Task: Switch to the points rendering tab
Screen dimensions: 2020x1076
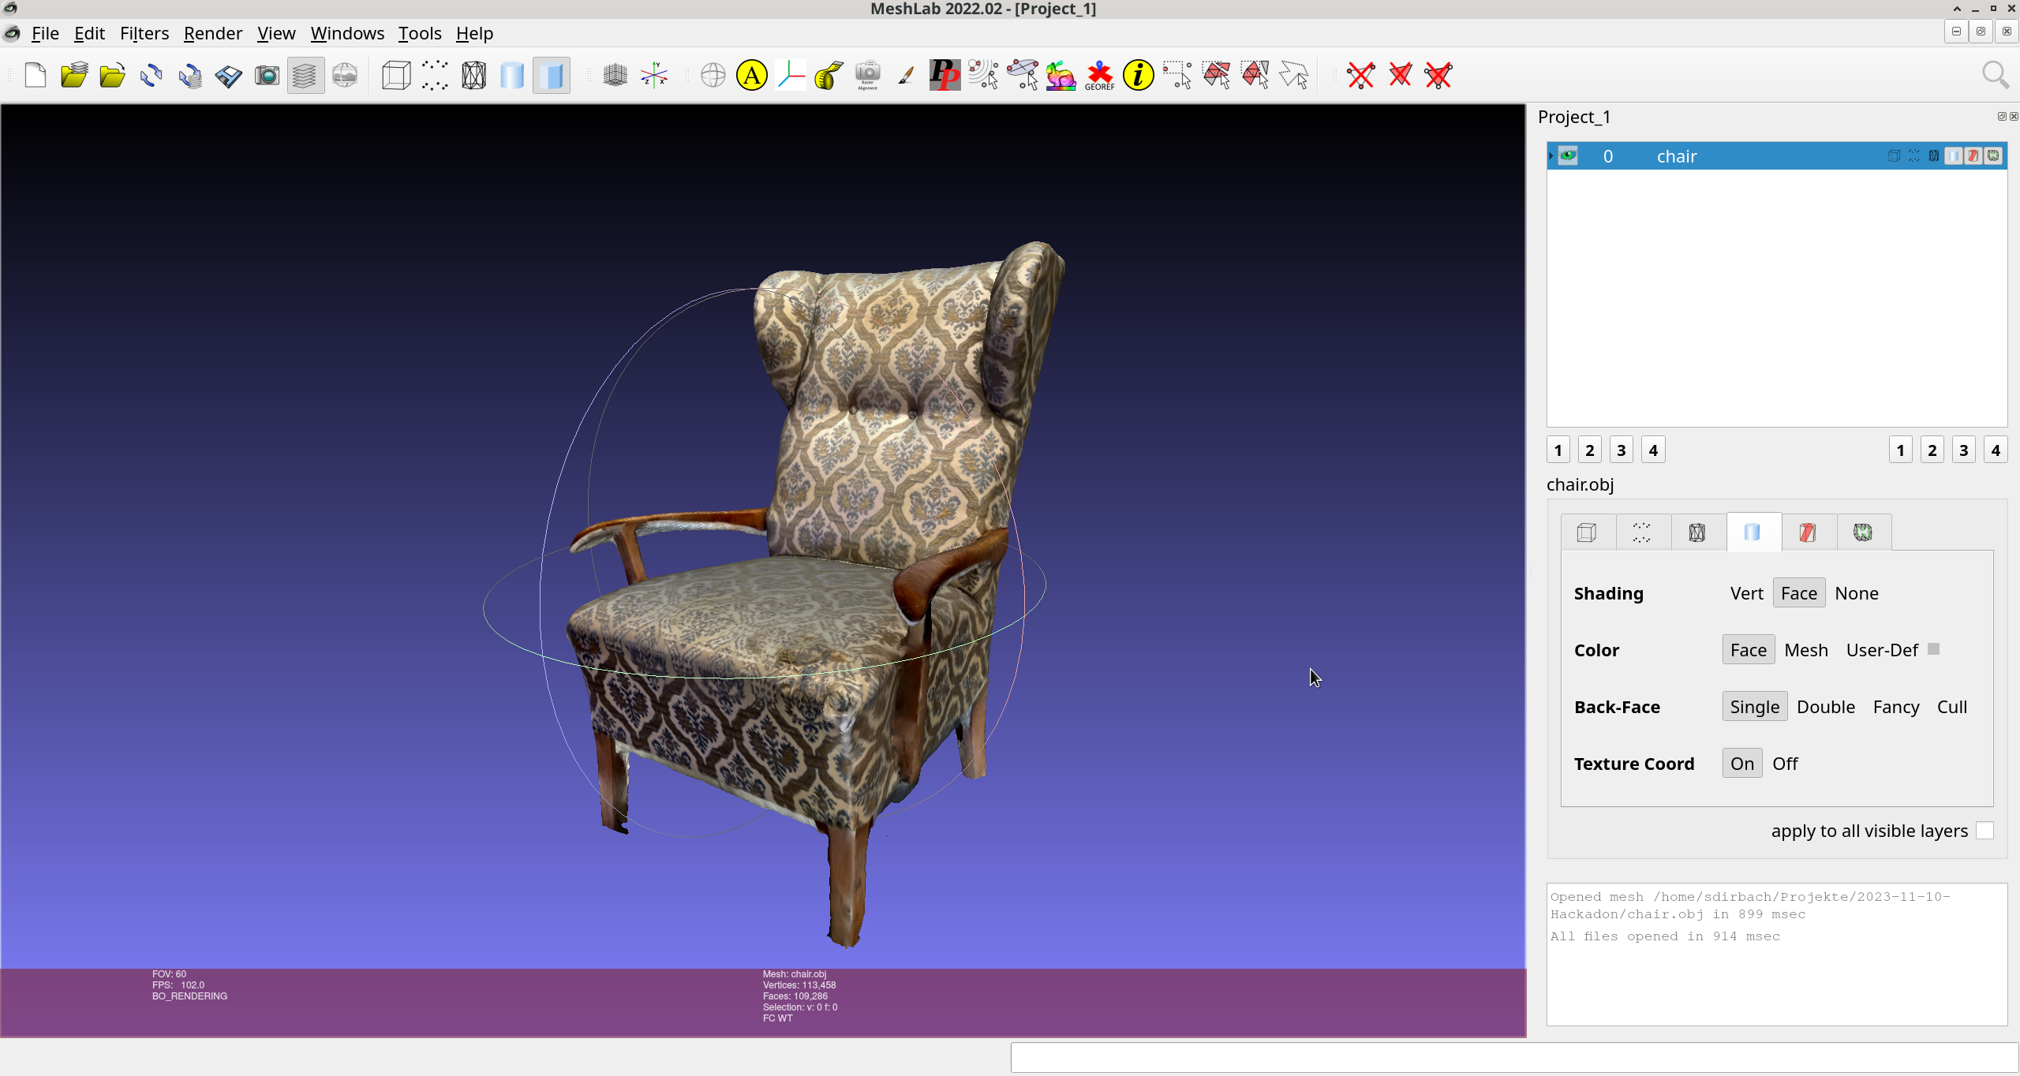Action: [1642, 532]
